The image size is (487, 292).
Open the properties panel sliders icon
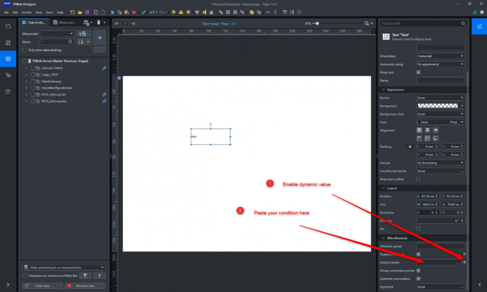pyautogui.click(x=479, y=26)
